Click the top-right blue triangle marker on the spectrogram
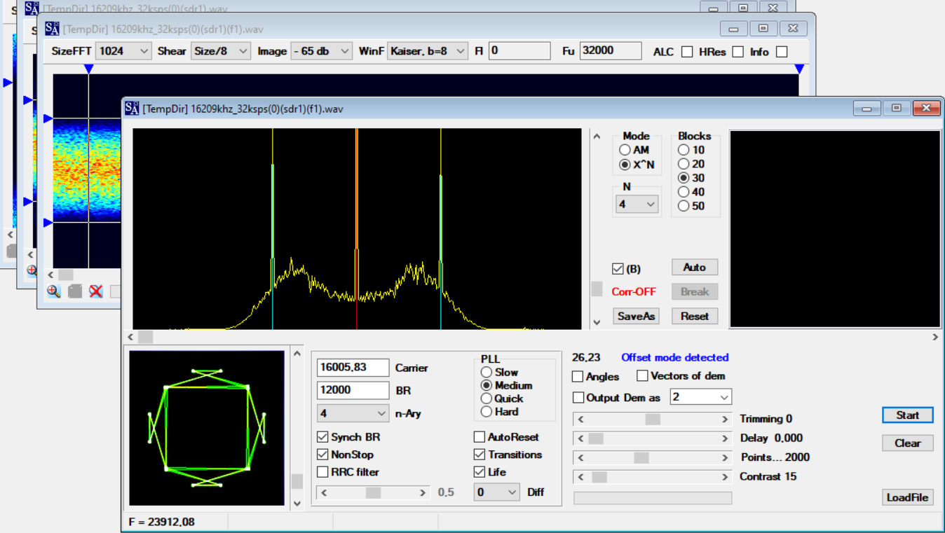Image resolution: width=945 pixels, height=533 pixels. [799, 69]
